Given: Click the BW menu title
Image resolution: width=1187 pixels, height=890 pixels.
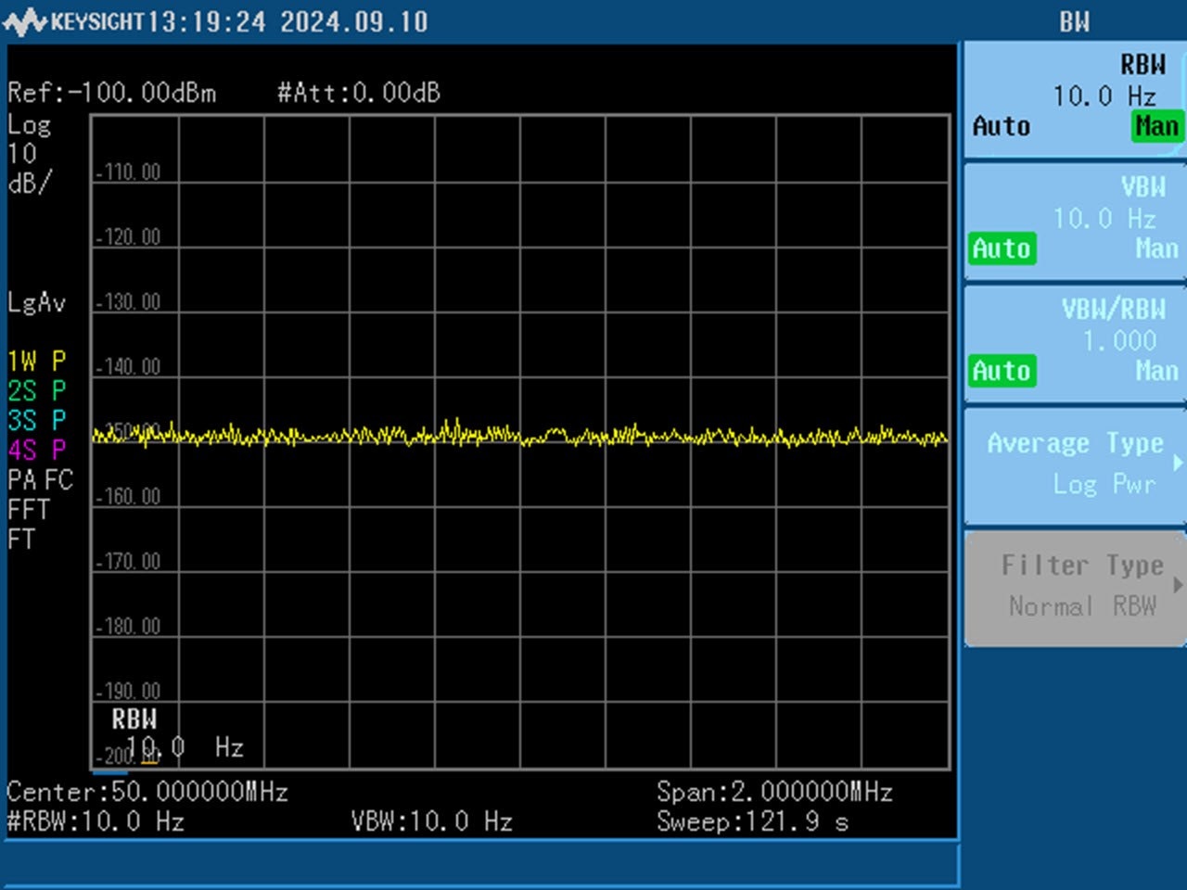Looking at the screenshot, I should [1074, 22].
